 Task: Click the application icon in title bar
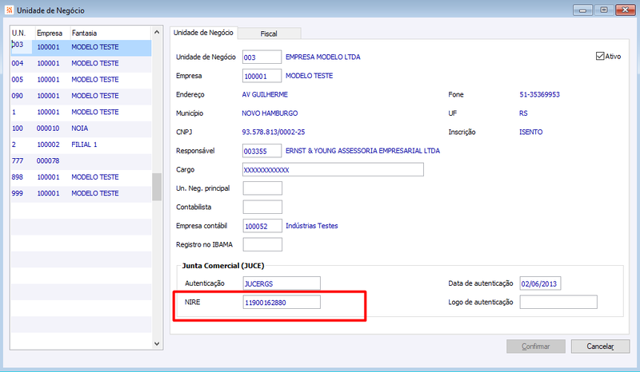[x=10, y=10]
